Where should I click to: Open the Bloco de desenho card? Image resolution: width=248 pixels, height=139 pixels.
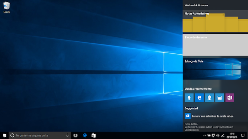click(215, 45)
